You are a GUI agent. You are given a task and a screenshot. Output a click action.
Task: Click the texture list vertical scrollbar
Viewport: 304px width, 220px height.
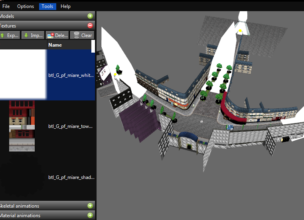(x=93, y=47)
